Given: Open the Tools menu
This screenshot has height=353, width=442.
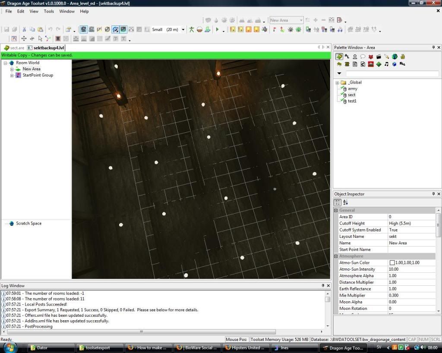Looking at the screenshot, I should (49, 11).
